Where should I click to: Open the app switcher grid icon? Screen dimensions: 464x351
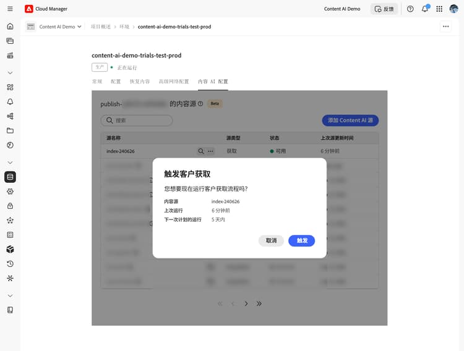click(x=439, y=9)
